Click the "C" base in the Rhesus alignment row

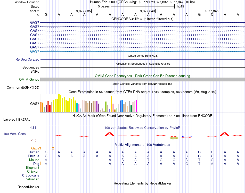point(212,156)
